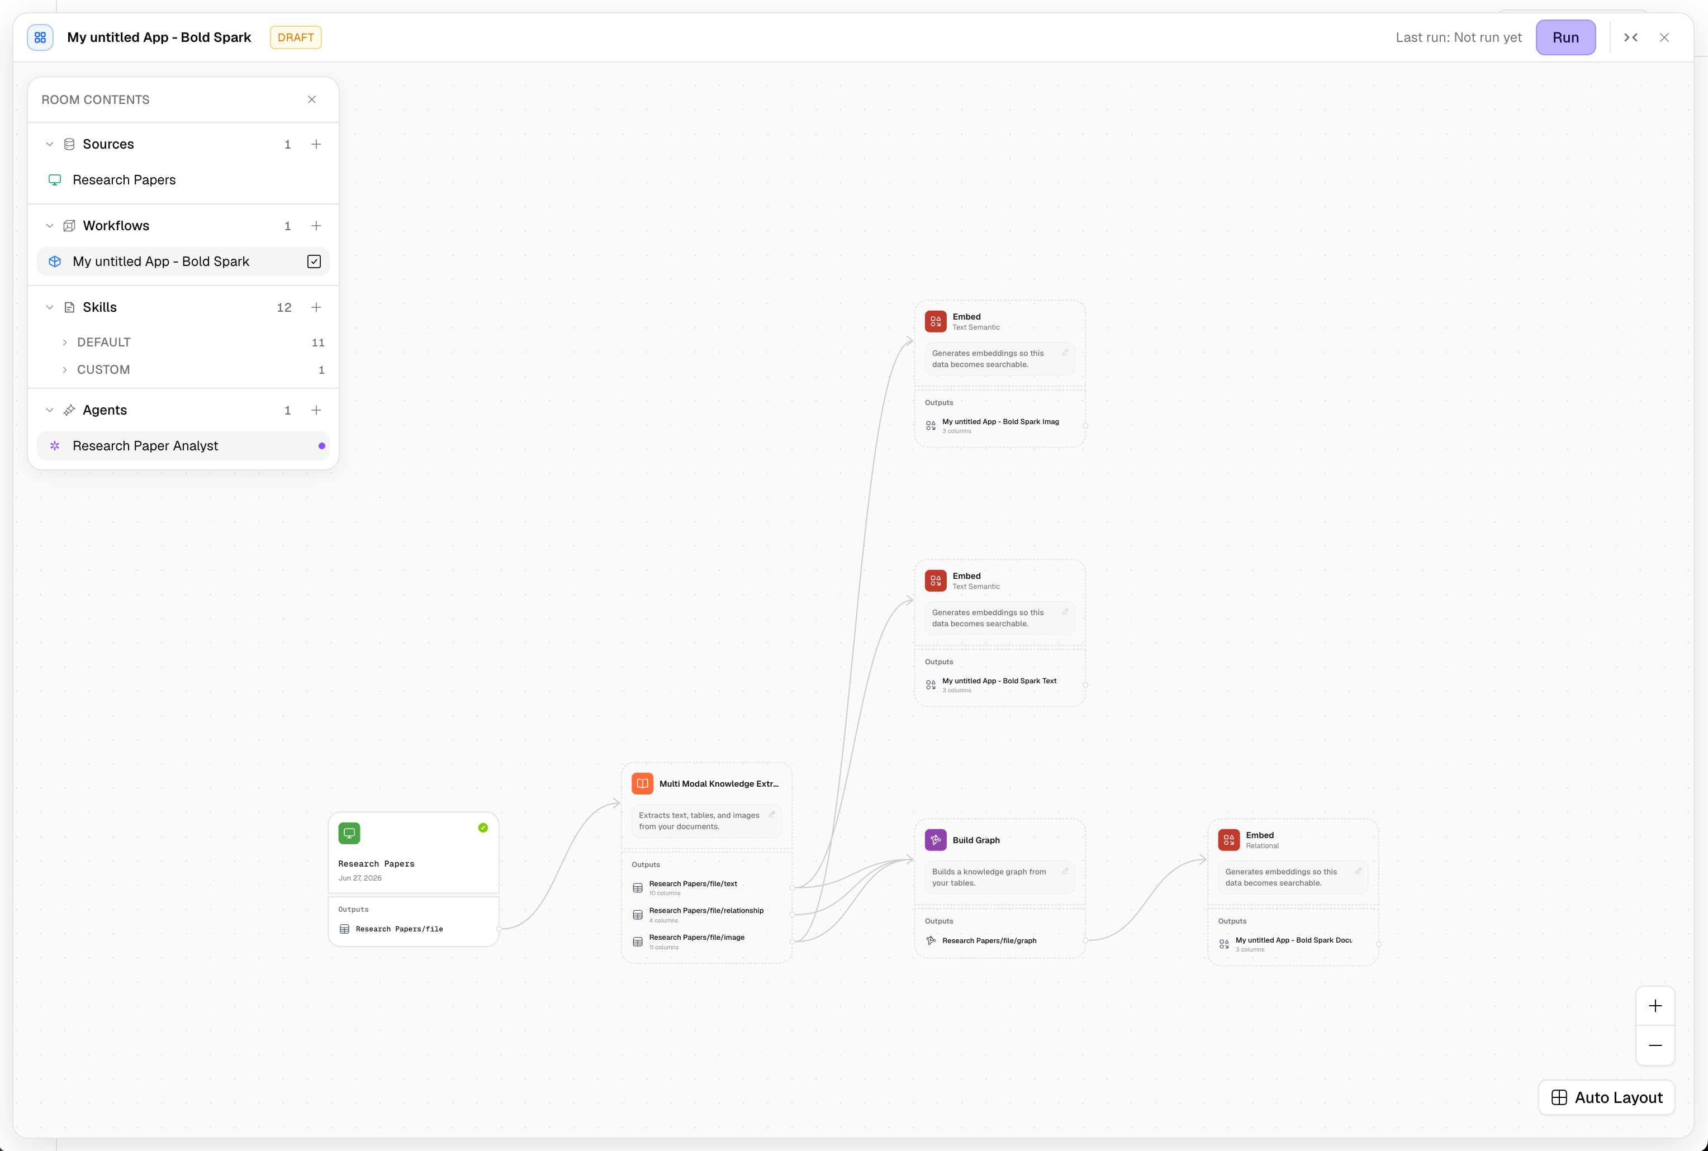Click the Last run: Not run yet status
This screenshot has width=1708, height=1151.
tap(1458, 37)
